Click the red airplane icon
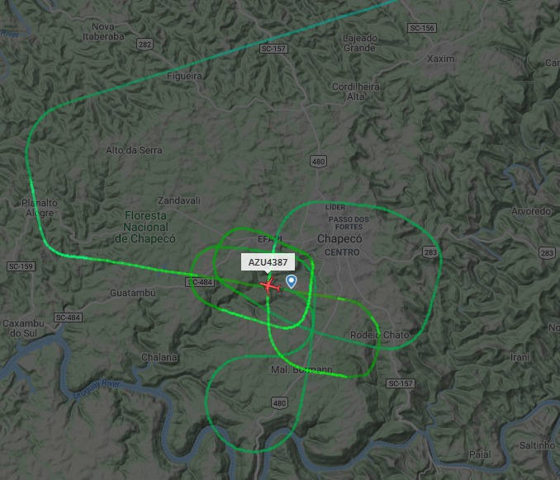Viewport: 560px width, 480px height. tap(269, 285)
